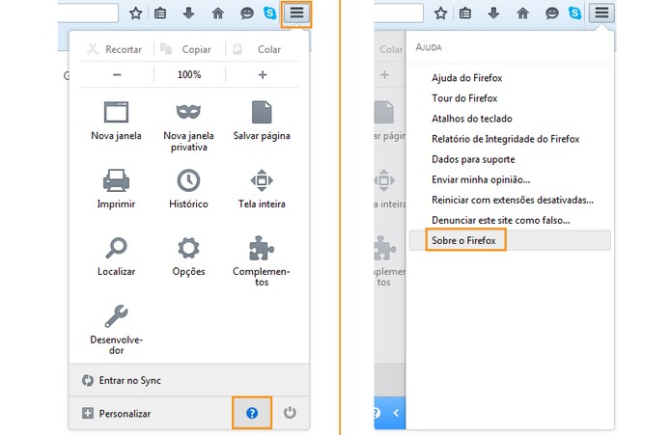The image size is (671, 435).
Task: Click the bookmark star in right toolbar
Action: [x=440, y=14]
